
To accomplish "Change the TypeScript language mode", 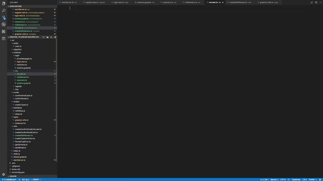I will (x=296, y=179).
